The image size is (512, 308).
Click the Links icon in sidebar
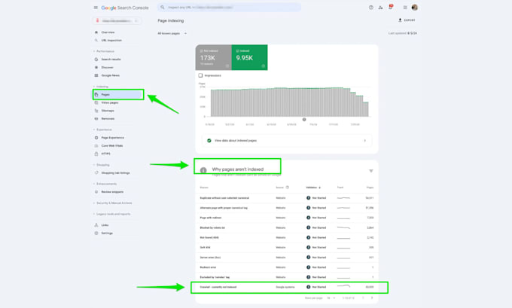click(96, 225)
